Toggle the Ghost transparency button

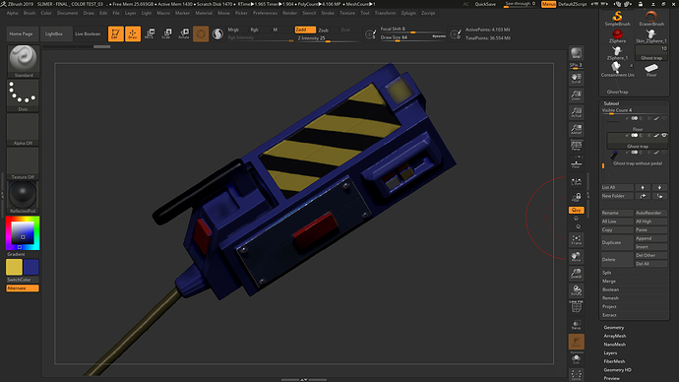point(576,342)
